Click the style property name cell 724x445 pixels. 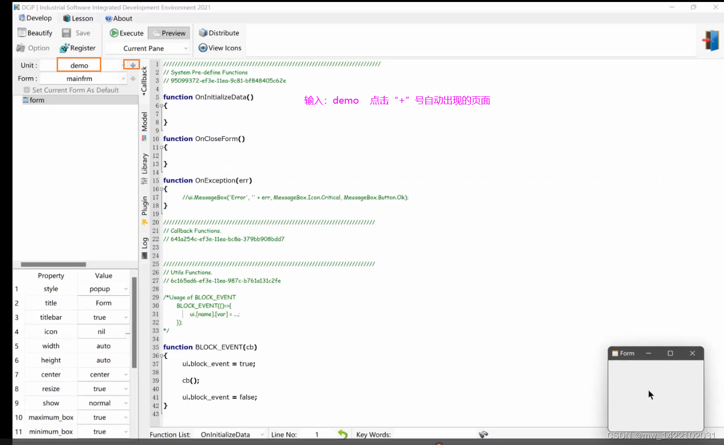tap(51, 289)
